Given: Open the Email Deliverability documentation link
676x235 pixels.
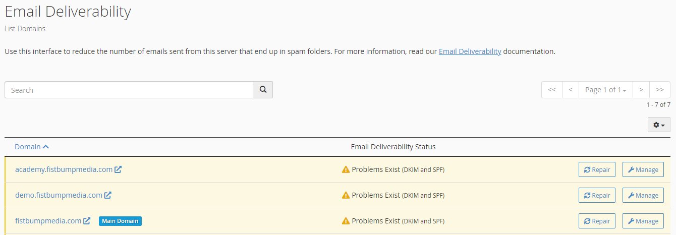Looking at the screenshot, I should tap(470, 51).
